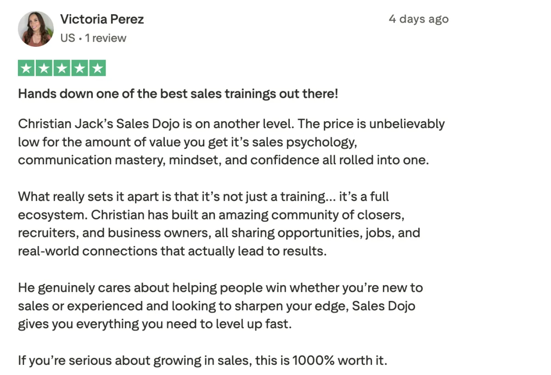
Task: Click the words "communication mastery" in the review
Action: 92,161
